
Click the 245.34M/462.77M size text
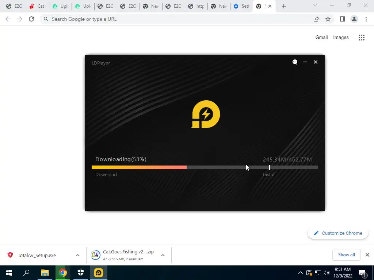pyautogui.click(x=287, y=160)
